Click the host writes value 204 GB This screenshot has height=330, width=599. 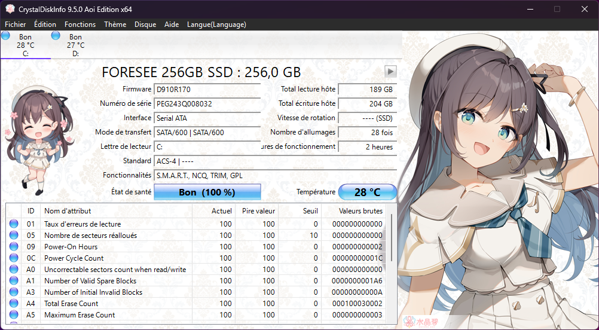(x=368, y=103)
